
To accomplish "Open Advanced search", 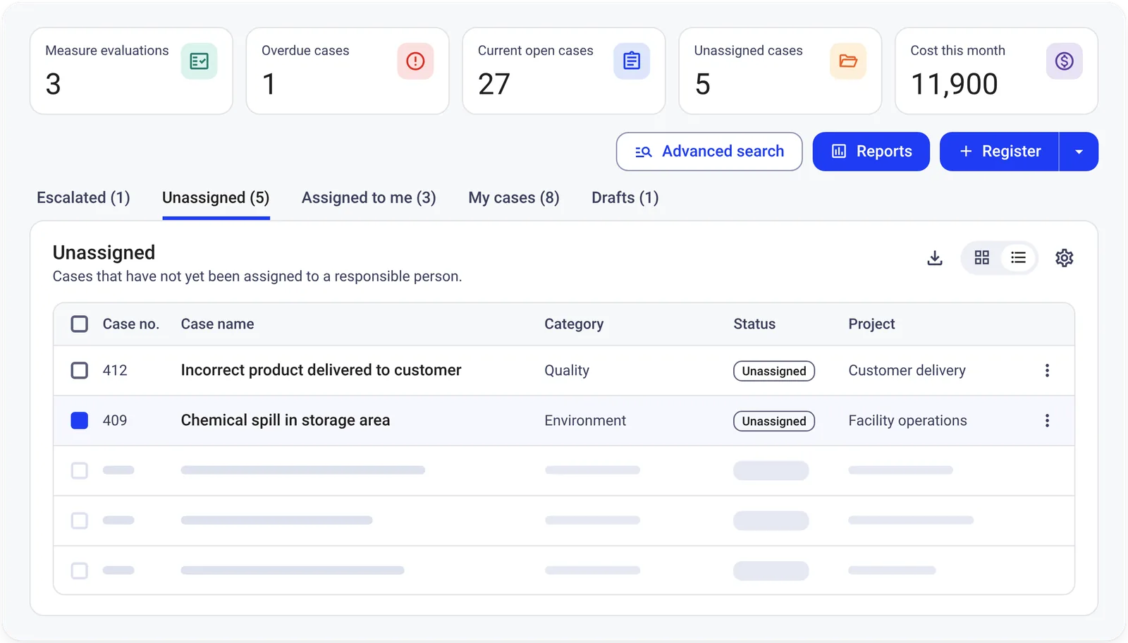I will tap(709, 152).
